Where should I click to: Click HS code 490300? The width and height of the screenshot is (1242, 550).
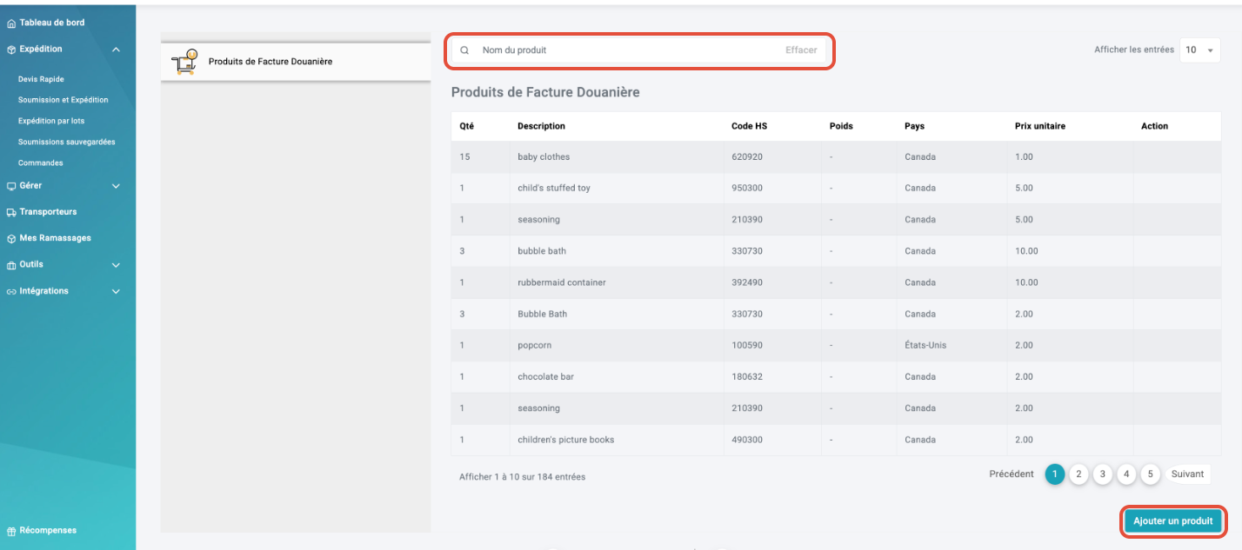747,440
